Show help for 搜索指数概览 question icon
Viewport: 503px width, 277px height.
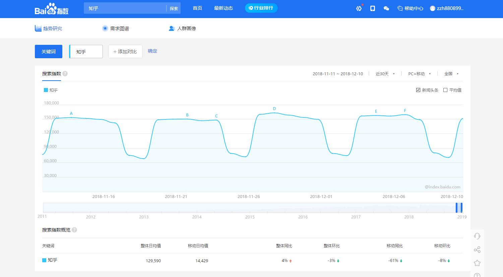pos(74,230)
